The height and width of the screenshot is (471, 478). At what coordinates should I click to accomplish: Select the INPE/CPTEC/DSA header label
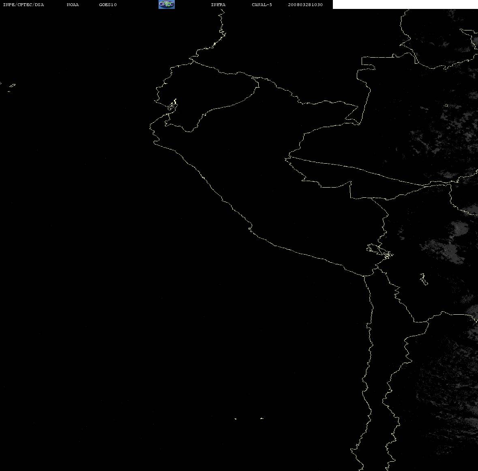pyautogui.click(x=24, y=4)
